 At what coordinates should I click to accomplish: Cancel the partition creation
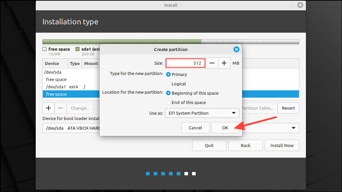pos(195,128)
